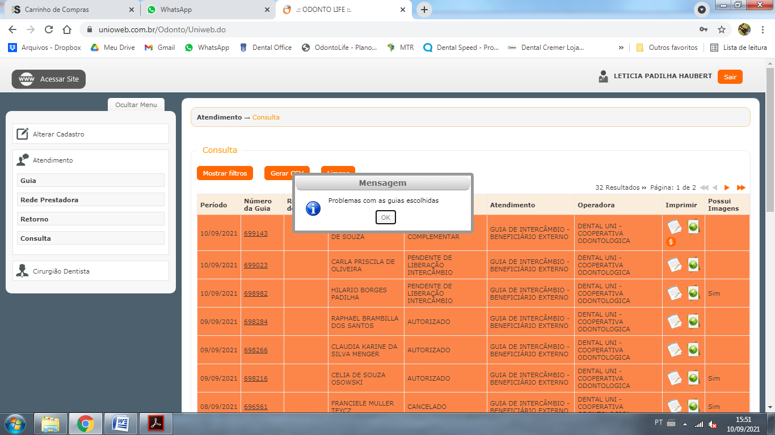Click the green check icon for guia 698982
Viewport: 775px width, 435px height.
tap(693, 293)
